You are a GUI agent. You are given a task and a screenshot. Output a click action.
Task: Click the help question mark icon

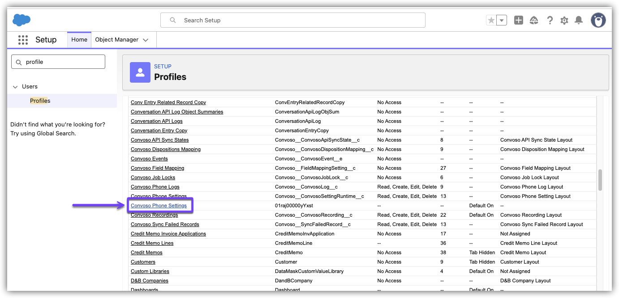(550, 20)
